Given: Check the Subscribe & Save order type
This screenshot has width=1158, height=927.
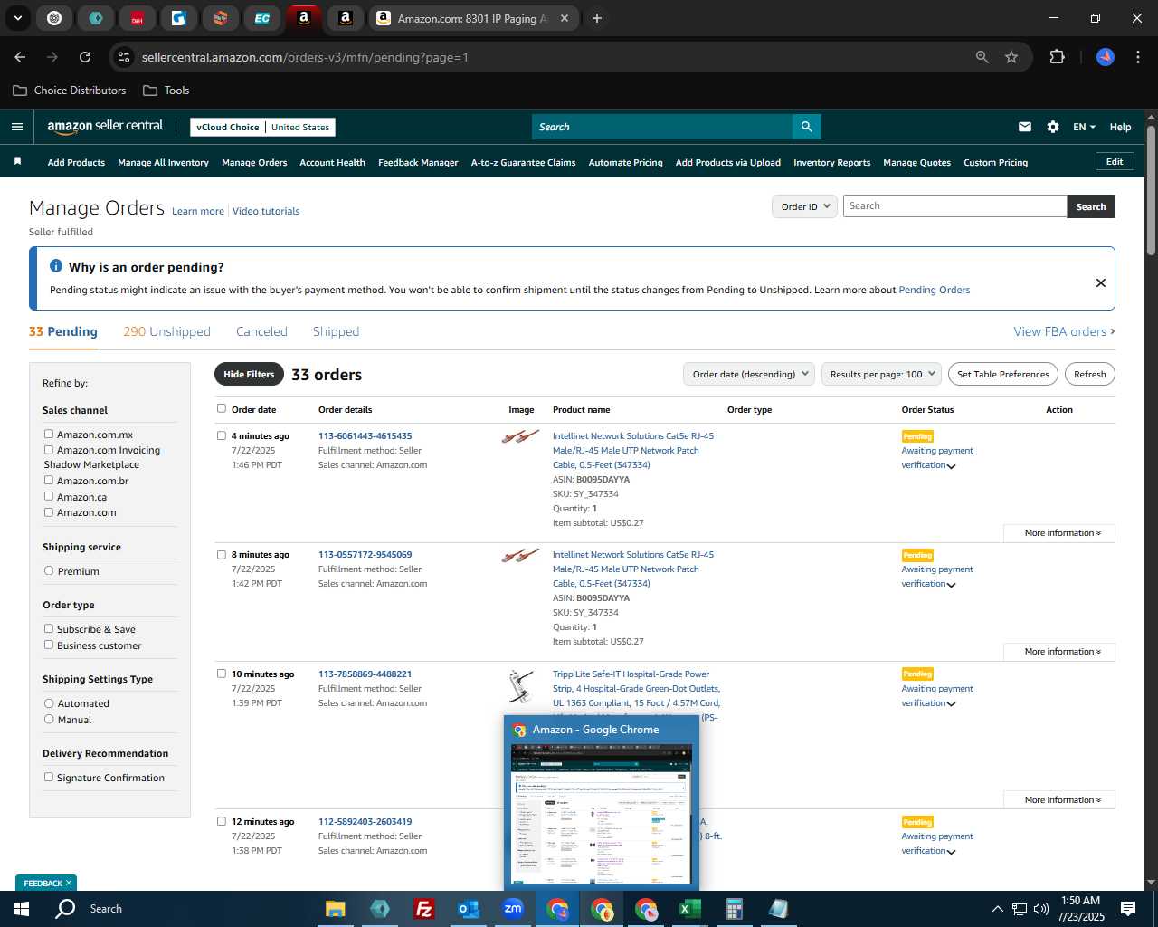Looking at the screenshot, I should 49,628.
